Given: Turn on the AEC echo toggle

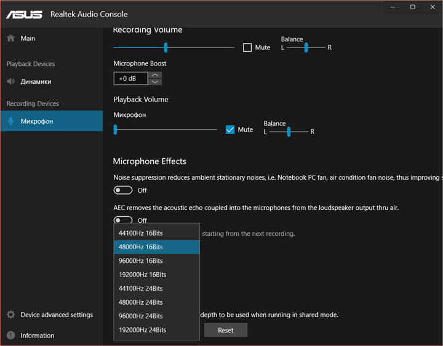Looking at the screenshot, I should pos(123,220).
